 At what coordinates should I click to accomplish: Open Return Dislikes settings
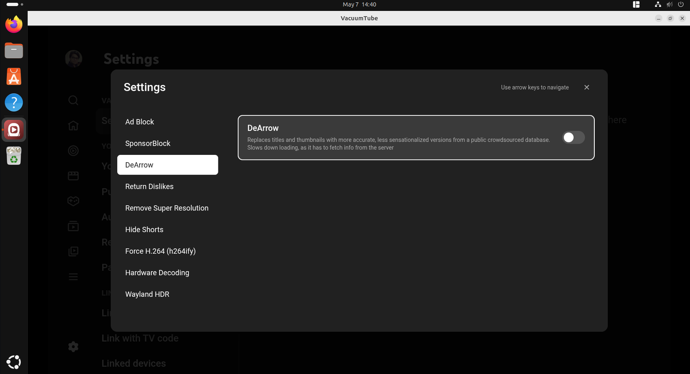click(167, 187)
